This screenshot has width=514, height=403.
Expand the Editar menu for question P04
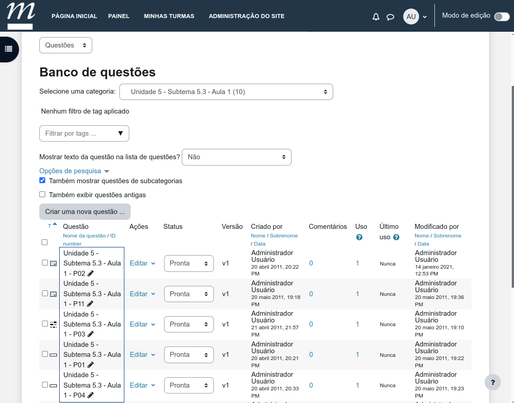tap(142, 385)
